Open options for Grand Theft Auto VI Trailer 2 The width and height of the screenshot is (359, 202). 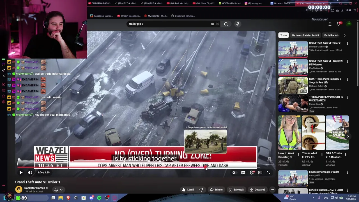point(347,43)
